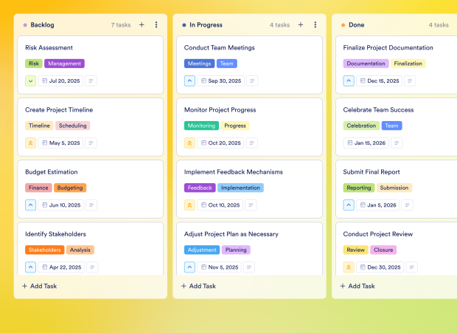
Task: Open description icon on Risk Assessment card
Action: point(91,80)
